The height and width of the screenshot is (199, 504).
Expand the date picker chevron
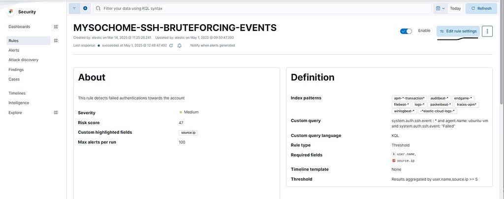tap(443, 9)
